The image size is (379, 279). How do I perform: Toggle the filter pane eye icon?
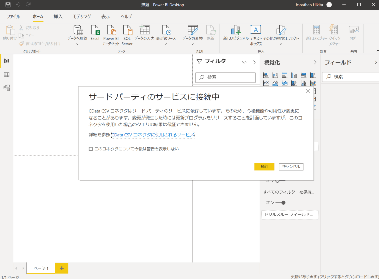[x=244, y=62]
